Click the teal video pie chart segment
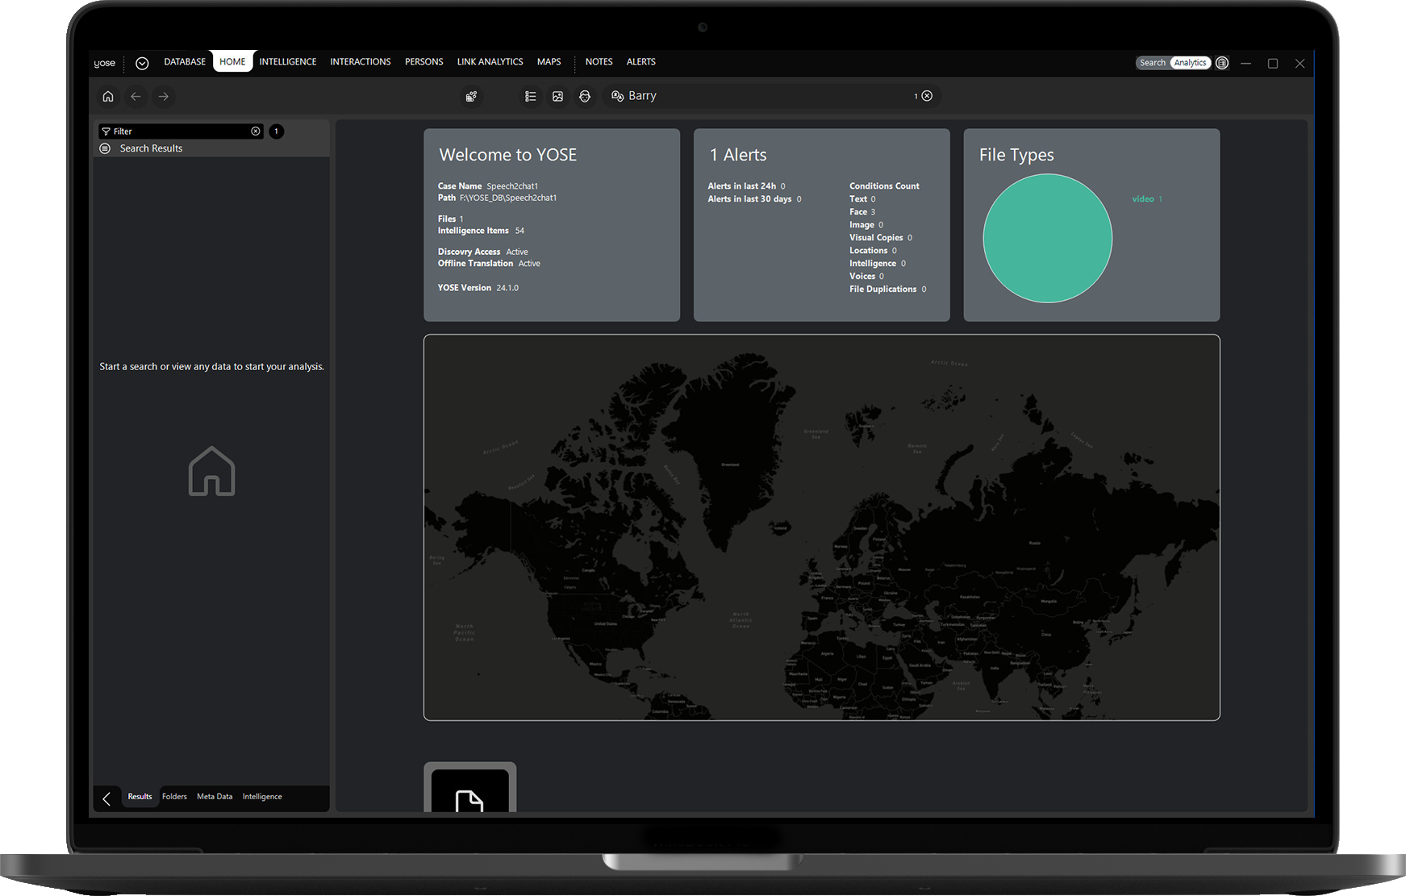The image size is (1406, 896). [1047, 239]
